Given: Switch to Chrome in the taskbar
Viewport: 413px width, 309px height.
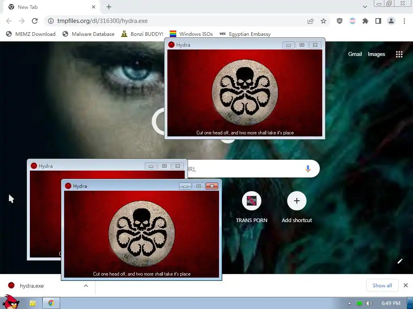Looking at the screenshot, I should [51, 303].
